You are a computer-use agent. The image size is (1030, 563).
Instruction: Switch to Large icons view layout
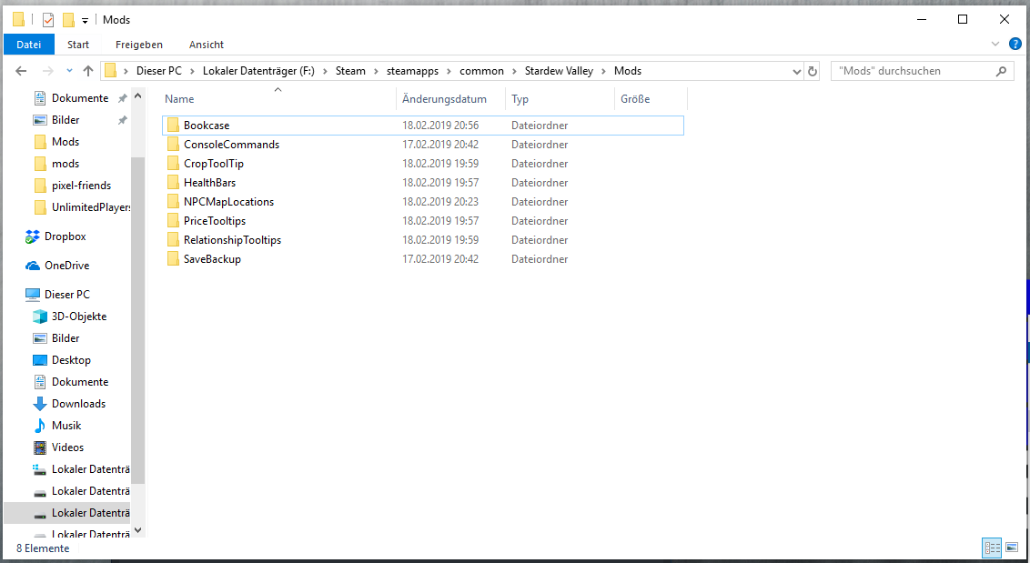[x=1011, y=548]
